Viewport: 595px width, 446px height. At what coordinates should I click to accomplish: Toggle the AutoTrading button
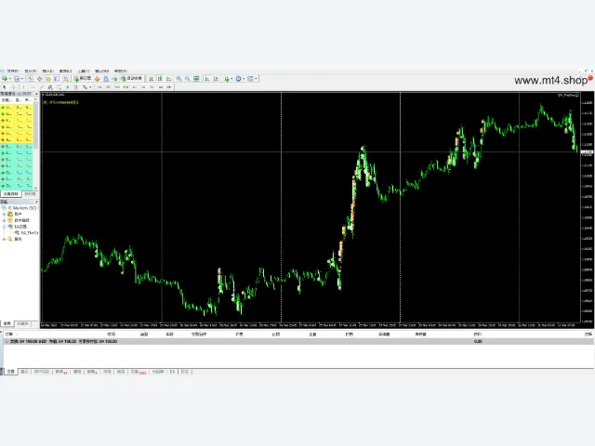click(131, 78)
